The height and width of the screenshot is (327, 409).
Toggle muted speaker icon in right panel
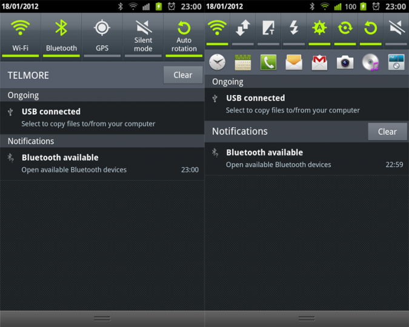coord(396,31)
